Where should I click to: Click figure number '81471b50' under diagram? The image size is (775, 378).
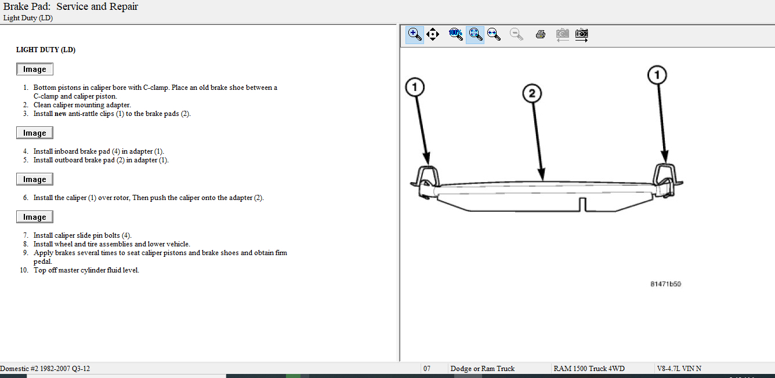pyautogui.click(x=665, y=284)
